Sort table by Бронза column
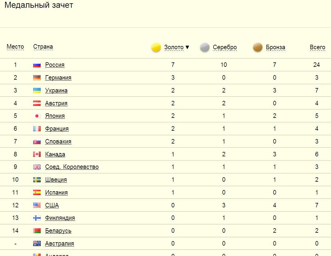 coord(275,47)
